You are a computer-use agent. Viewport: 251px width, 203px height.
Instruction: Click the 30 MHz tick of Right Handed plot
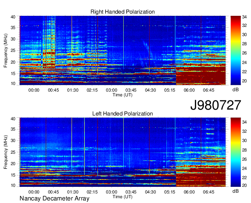point(13,39)
